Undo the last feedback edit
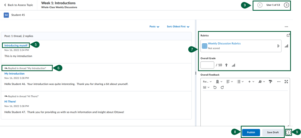Viewport: 301px width, 138px height. coord(215,88)
